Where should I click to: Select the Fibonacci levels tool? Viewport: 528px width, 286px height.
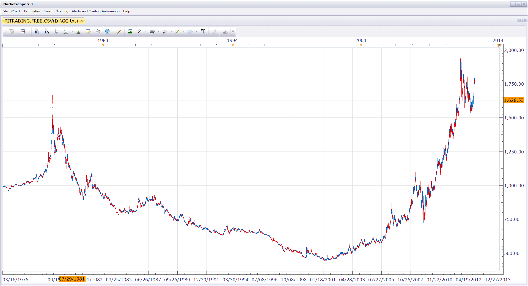[x=152, y=32]
